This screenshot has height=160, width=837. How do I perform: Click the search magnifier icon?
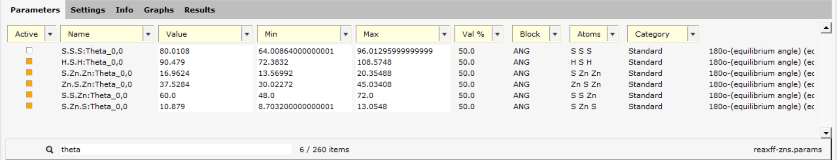click(x=49, y=150)
